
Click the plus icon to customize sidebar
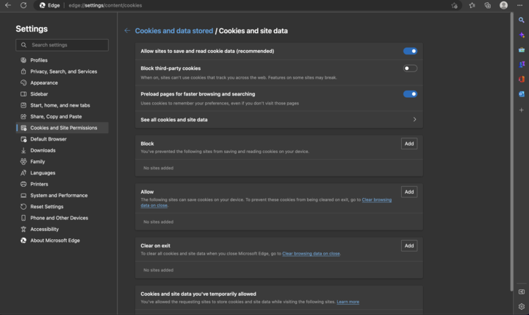522,110
